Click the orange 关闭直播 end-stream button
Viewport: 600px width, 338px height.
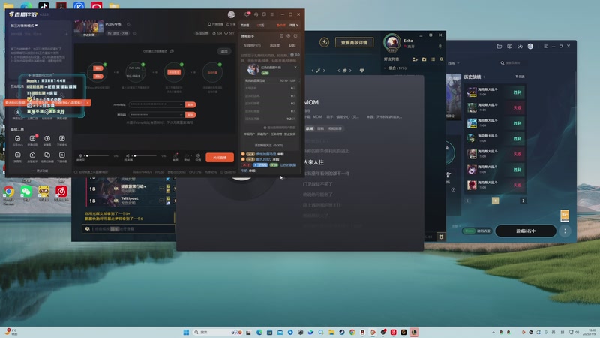tap(220, 158)
